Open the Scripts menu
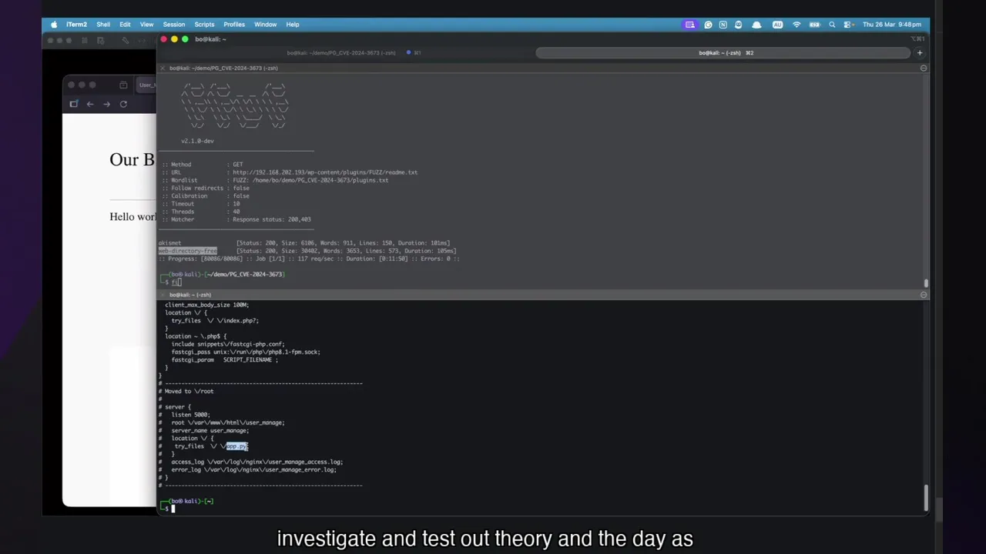986x554 pixels. click(204, 25)
